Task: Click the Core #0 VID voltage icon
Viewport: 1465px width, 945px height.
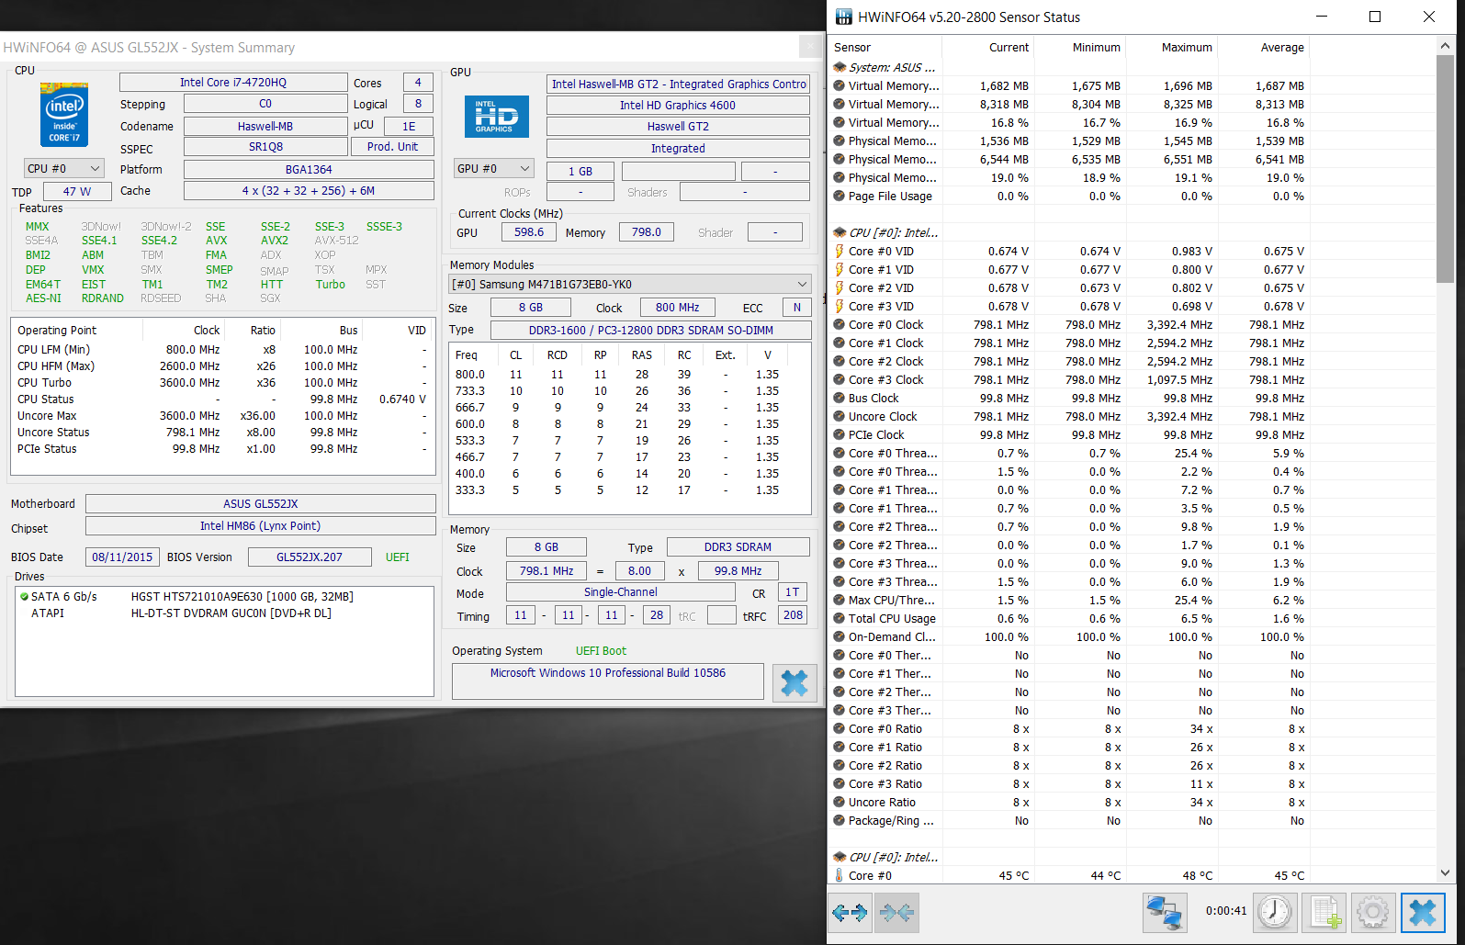Action: click(x=840, y=251)
